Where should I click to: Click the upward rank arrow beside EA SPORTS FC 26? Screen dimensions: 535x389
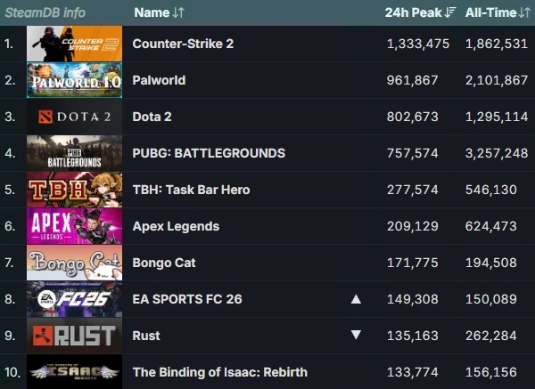point(356,299)
